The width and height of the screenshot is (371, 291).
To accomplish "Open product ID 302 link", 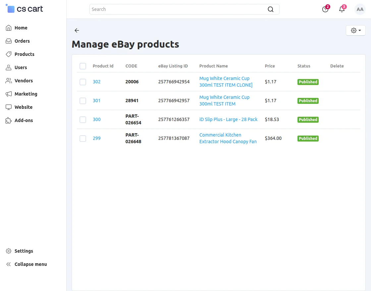I will tap(96, 82).
